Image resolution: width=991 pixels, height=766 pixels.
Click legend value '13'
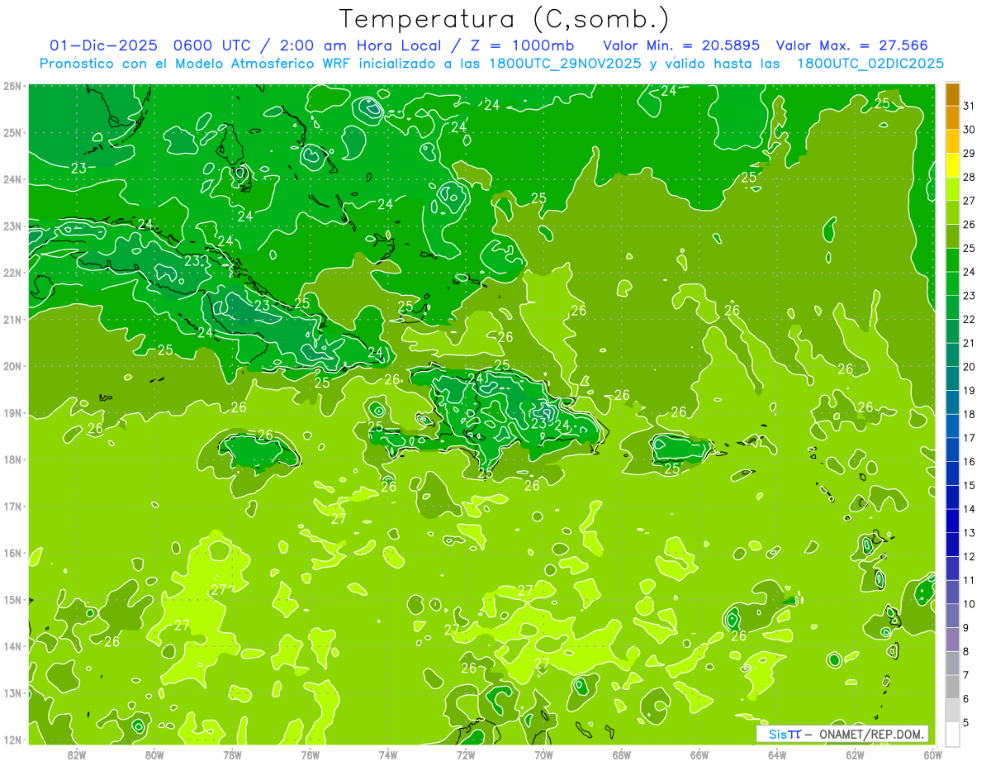(969, 533)
